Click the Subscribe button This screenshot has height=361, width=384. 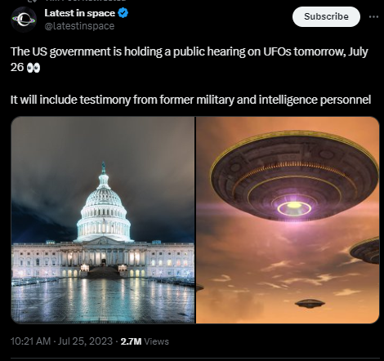pyautogui.click(x=326, y=16)
